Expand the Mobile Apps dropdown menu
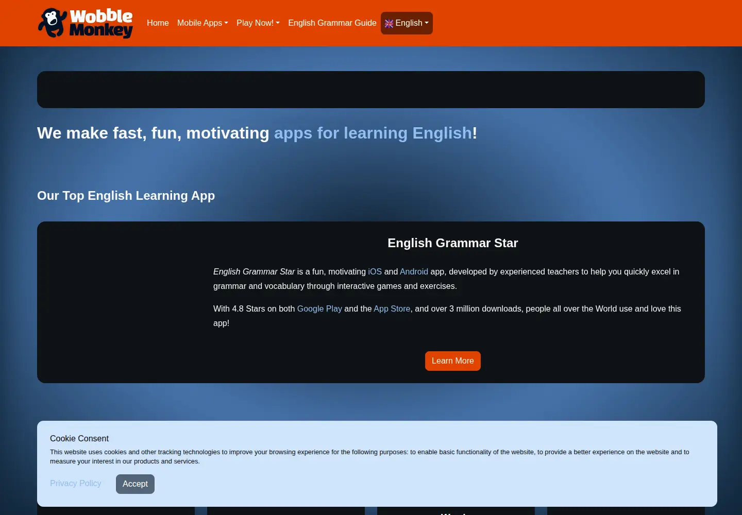The width and height of the screenshot is (742, 515). (x=203, y=23)
